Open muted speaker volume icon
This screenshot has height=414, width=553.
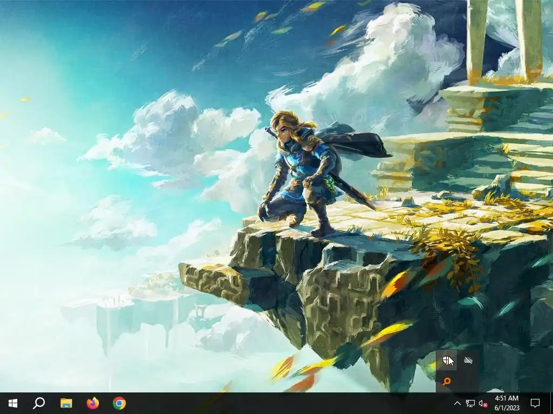(x=483, y=403)
